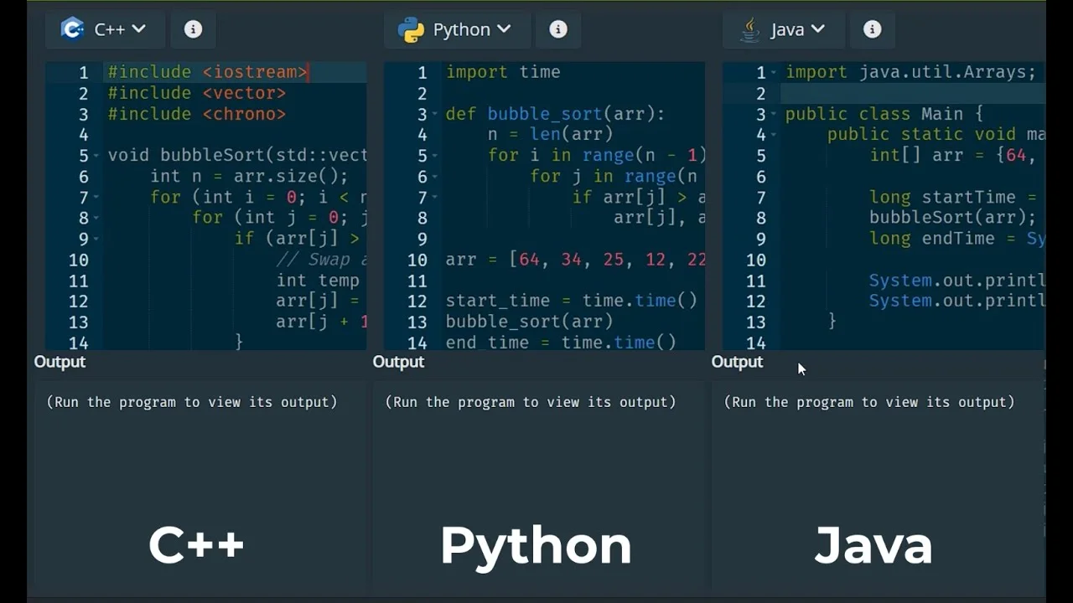Collapse public class Main at Java line 3

(x=774, y=114)
